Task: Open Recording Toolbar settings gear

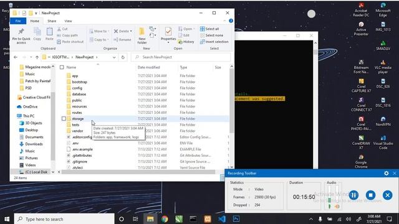Action: (387, 173)
